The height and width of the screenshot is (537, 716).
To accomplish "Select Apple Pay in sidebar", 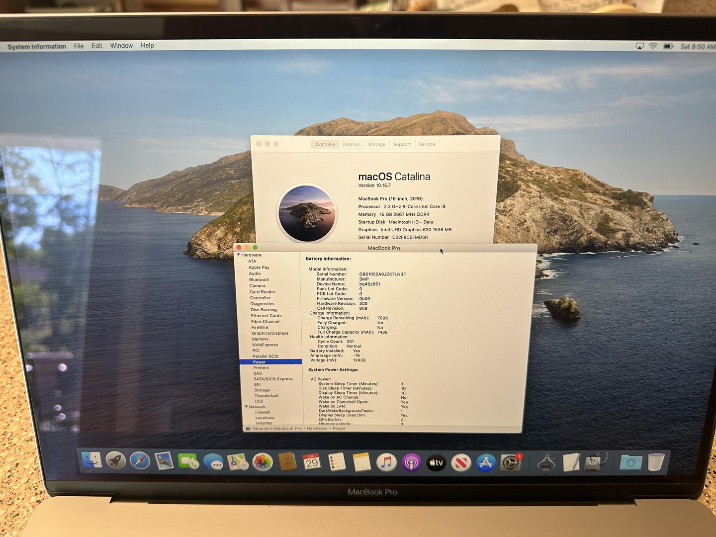I will 259,268.
